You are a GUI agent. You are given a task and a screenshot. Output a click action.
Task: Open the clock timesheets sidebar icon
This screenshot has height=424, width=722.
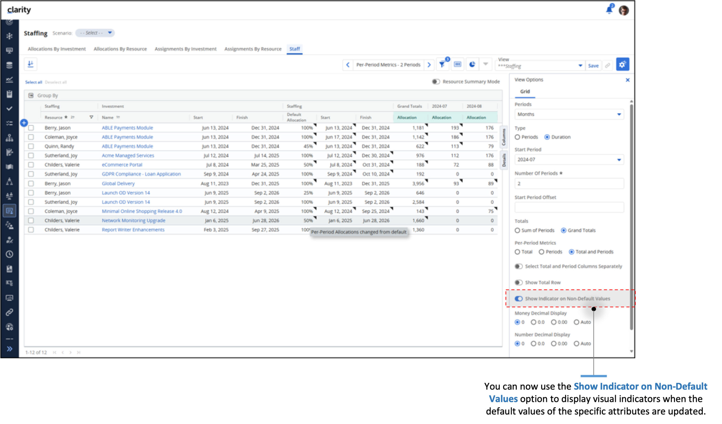10,254
